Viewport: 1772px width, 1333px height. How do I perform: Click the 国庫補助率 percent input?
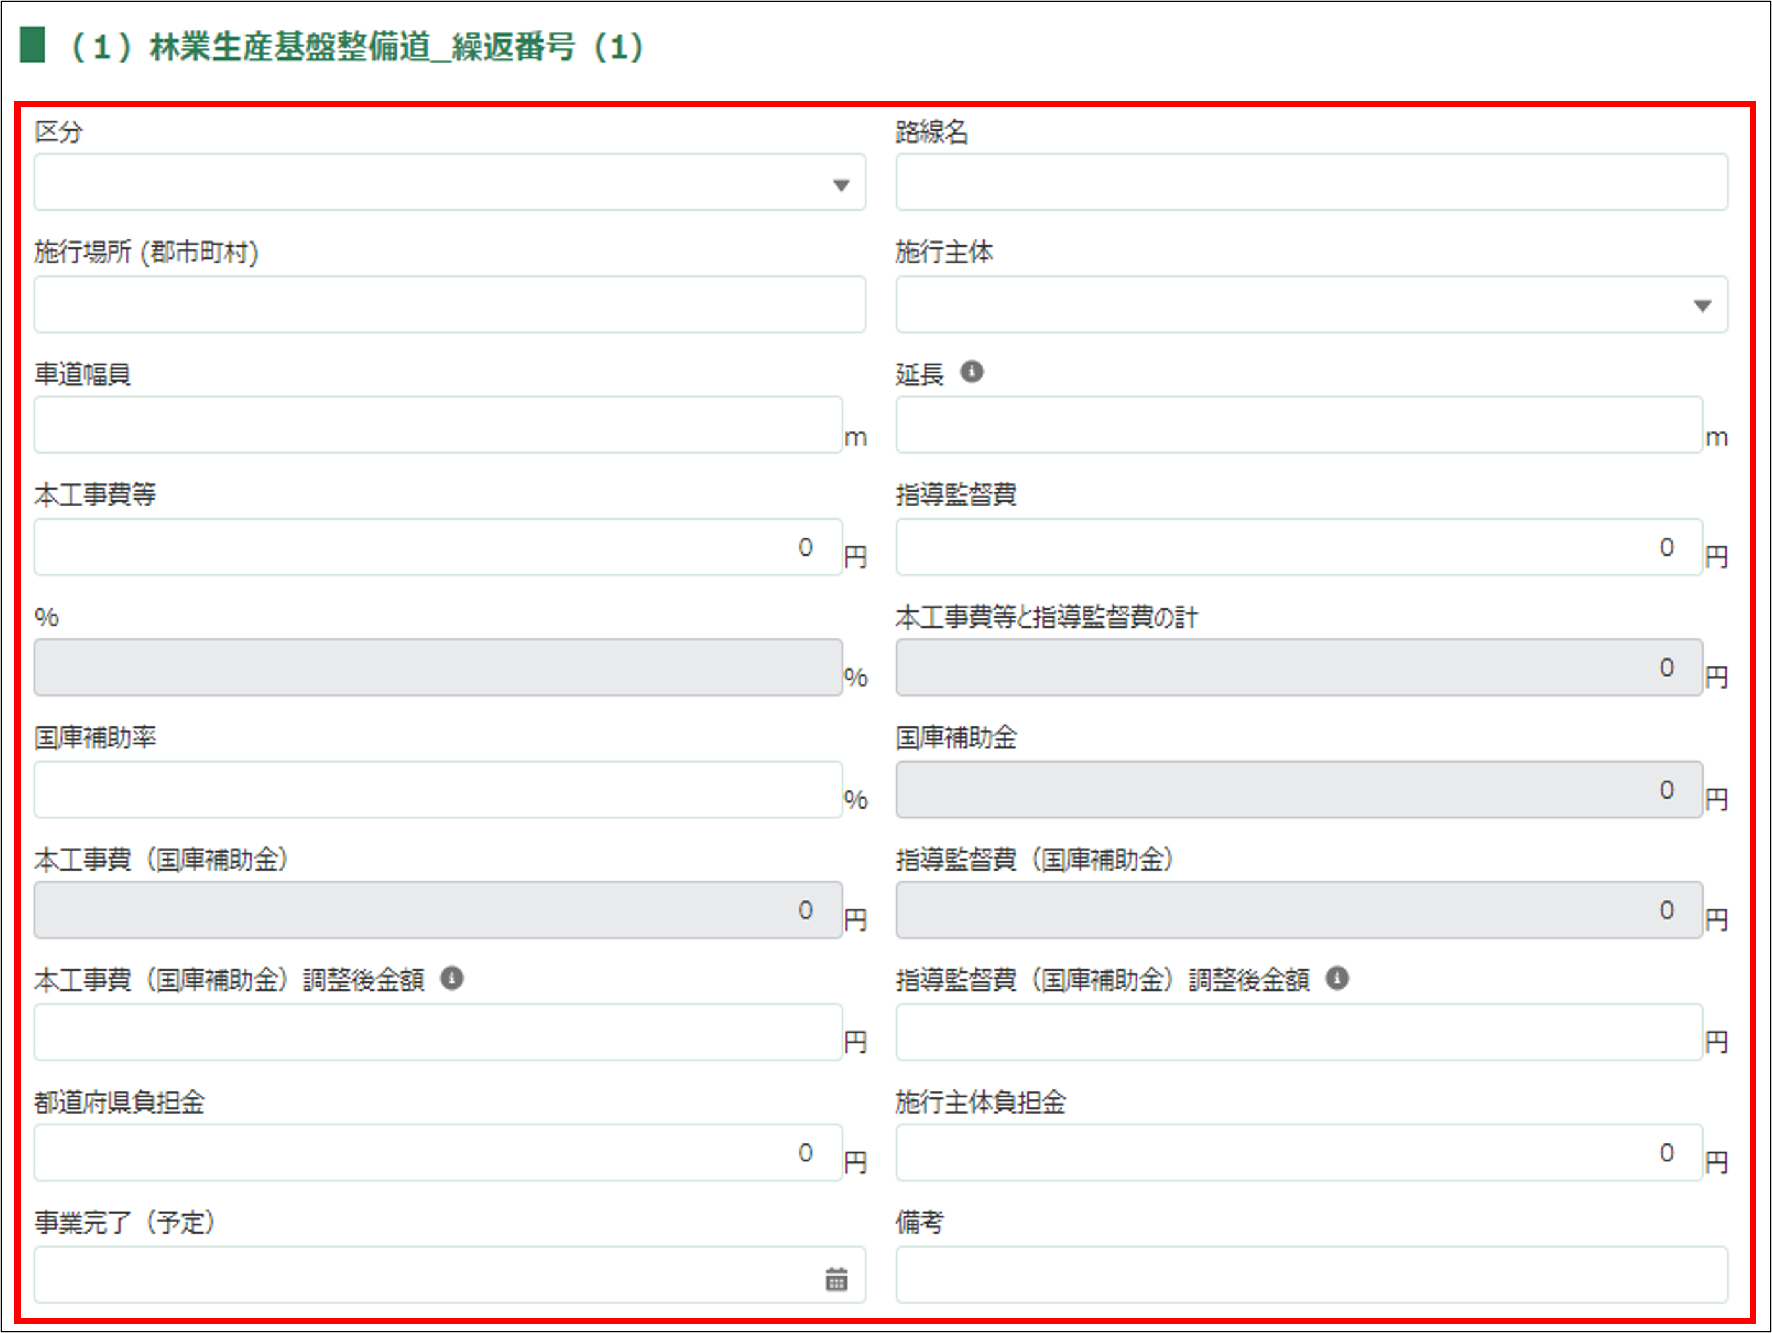(438, 790)
